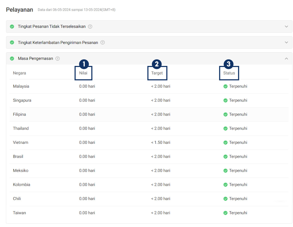Click the green status check in Chili row
The image size is (293, 227).
[225, 199]
